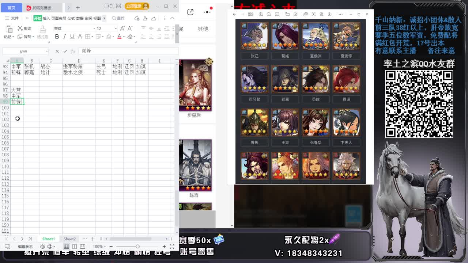Switch to page layout view
This screenshot has width=468, height=263.
tap(74, 247)
